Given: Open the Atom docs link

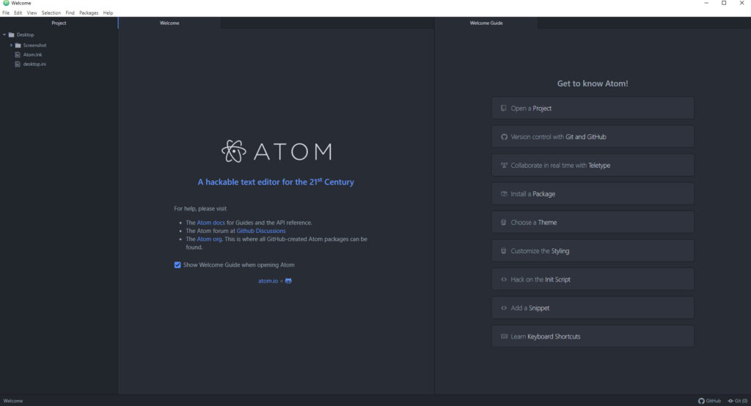Looking at the screenshot, I should pos(210,223).
